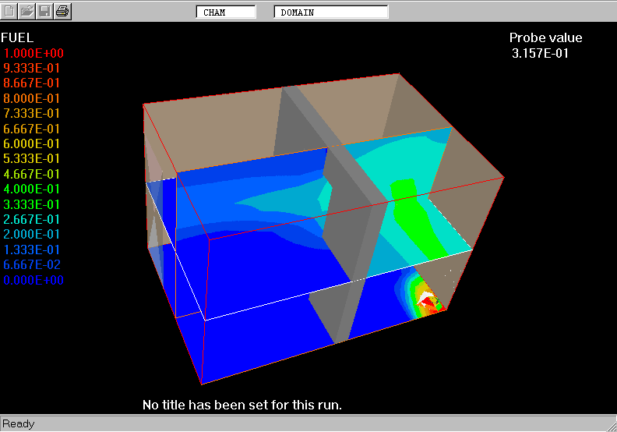Click the DOMAIN field in the toolbar
Image resolution: width=617 pixels, height=432 pixels.
[x=331, y=12]
